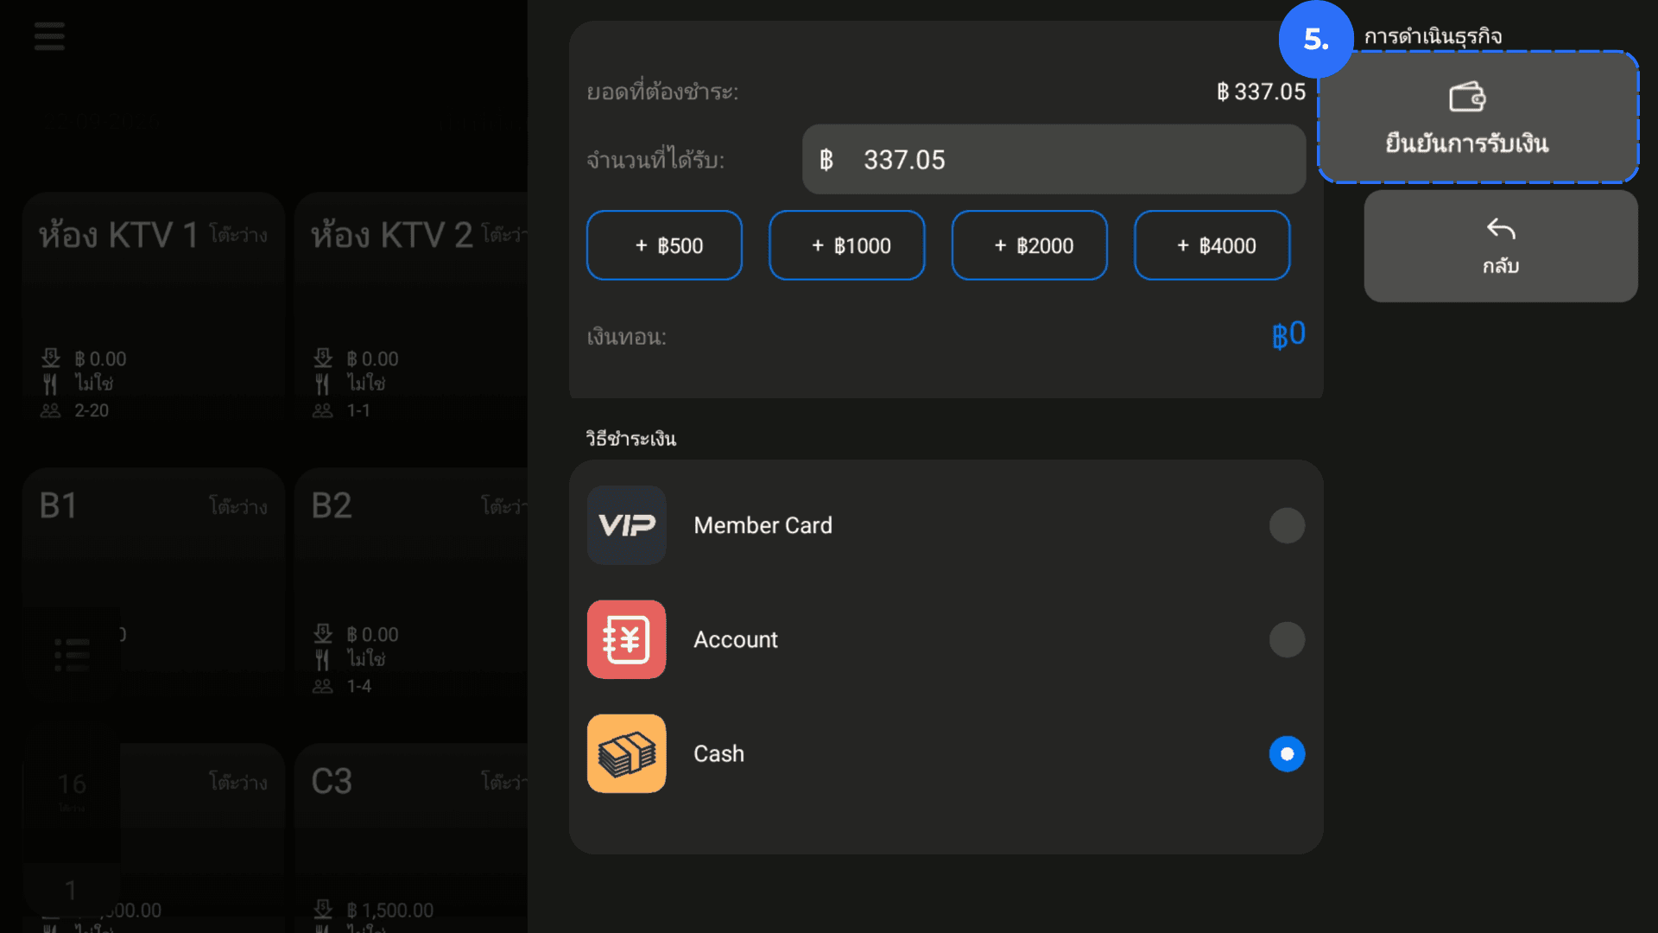Click the Cash payment label
Image resolution: width=1658 pixels, height=933 pixels.
[718, 753]
